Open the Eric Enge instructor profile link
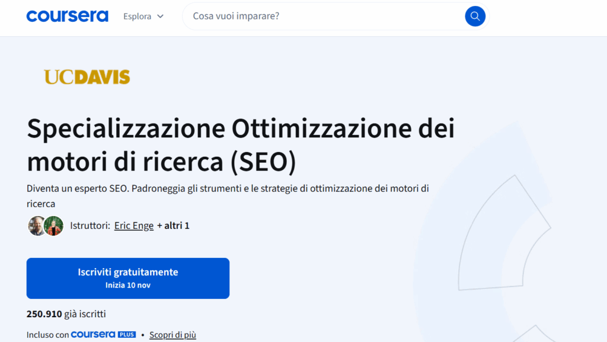 [x=133, y=225]
